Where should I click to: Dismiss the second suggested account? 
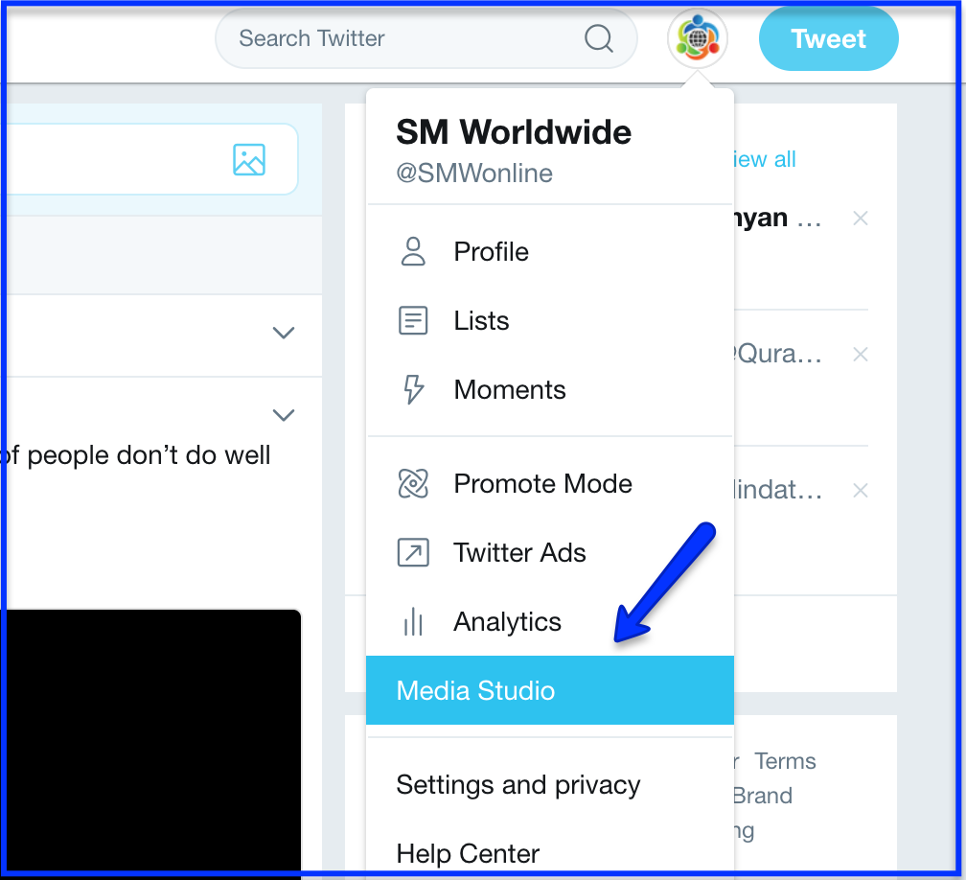click(x=861, y=355)
